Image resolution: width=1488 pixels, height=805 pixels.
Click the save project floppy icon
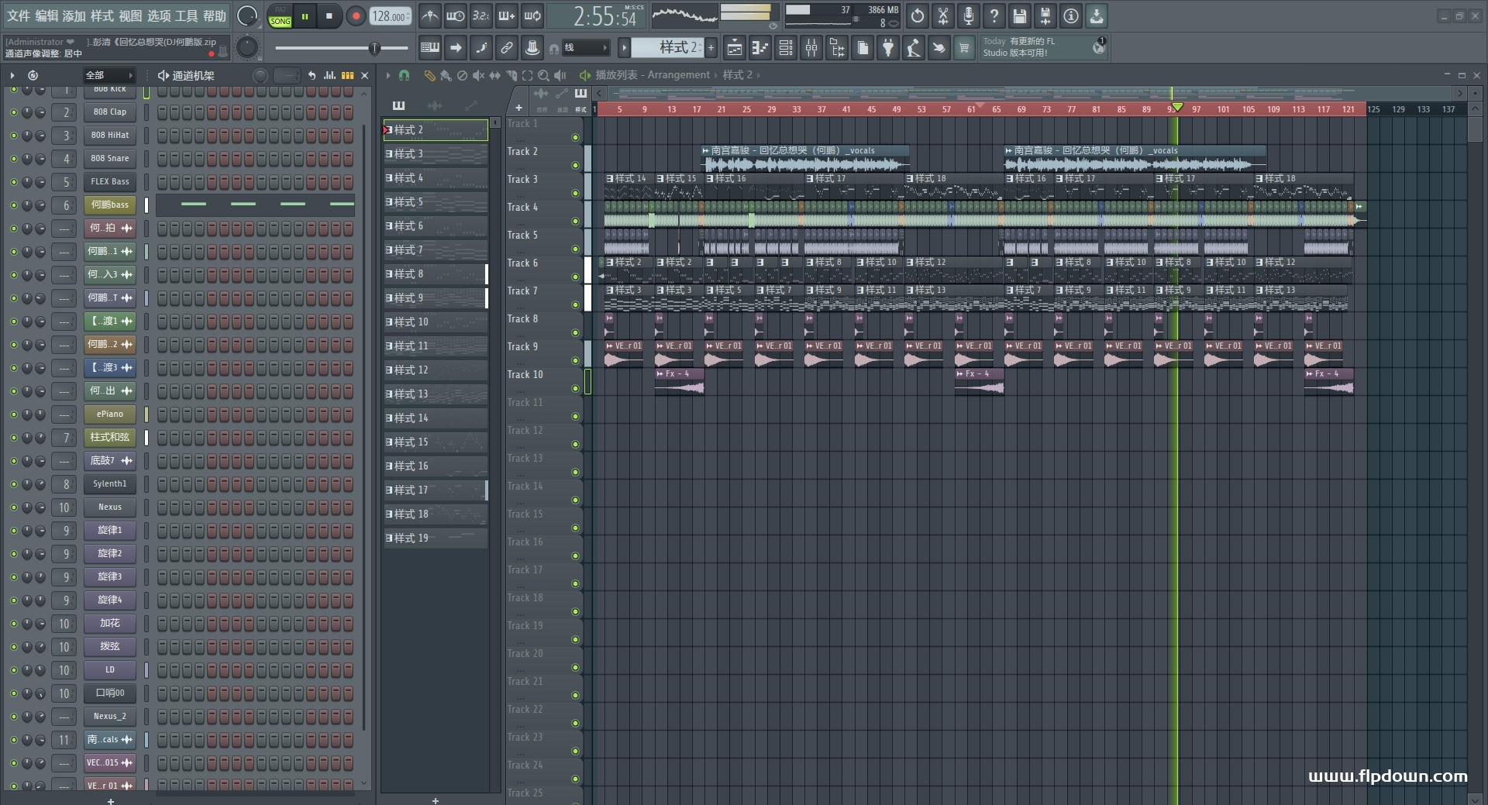tap(1019, 15)
